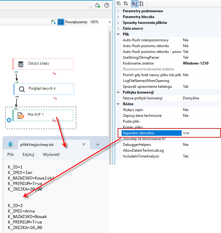Click canvas vertical scrollbar
This screenshot has width=221, height=233.
pyautogui.click(x=110, y=98)
